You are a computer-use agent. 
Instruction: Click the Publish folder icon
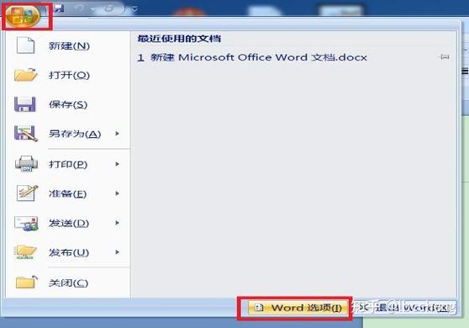tap(25, 252)
